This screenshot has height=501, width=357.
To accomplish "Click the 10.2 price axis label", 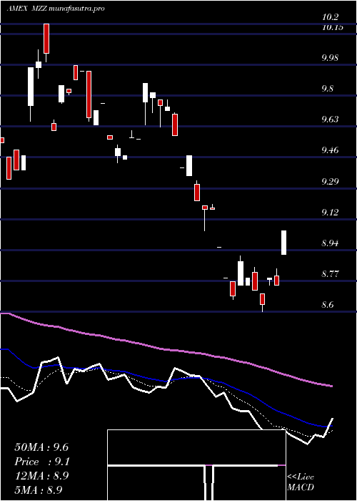I will 330,17.
